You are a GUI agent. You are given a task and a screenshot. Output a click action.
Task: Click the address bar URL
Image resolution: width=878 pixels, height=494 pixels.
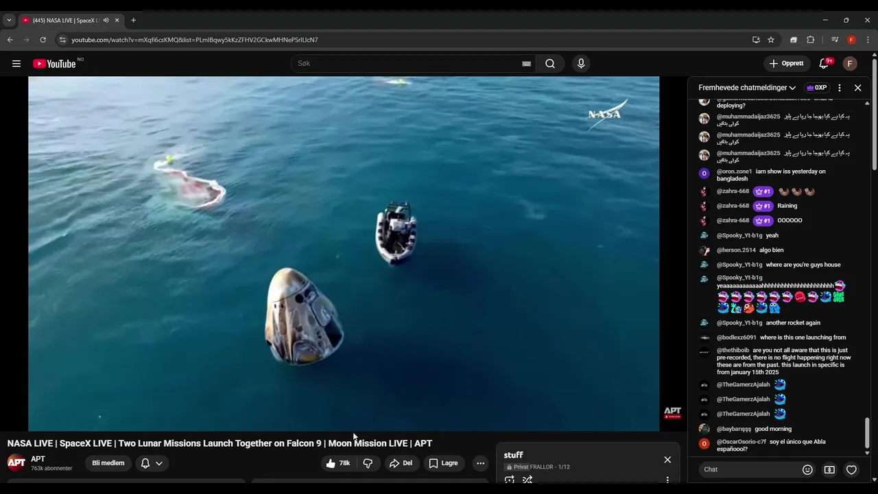[195, 40]
